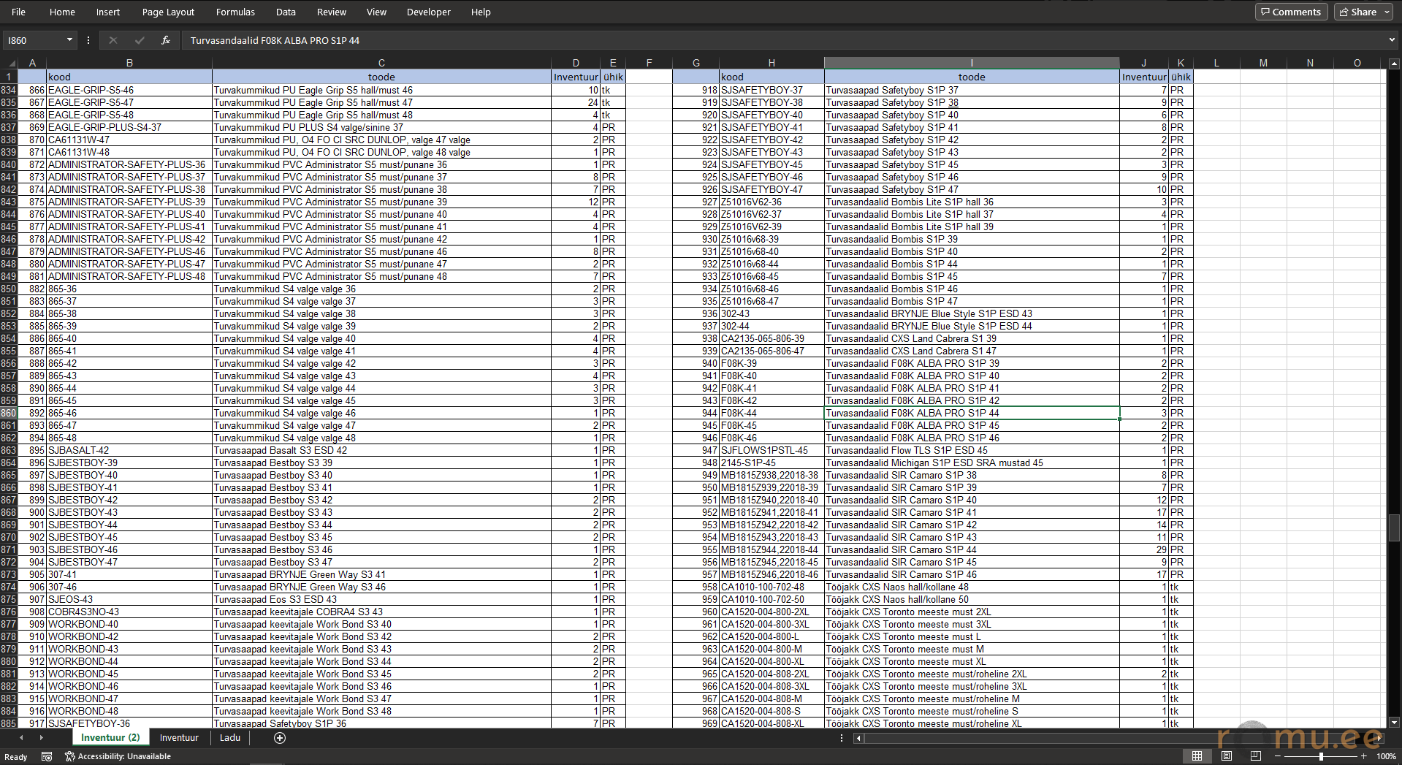
Task: Open Accessibility: Unavailable status
Action: 118,756
